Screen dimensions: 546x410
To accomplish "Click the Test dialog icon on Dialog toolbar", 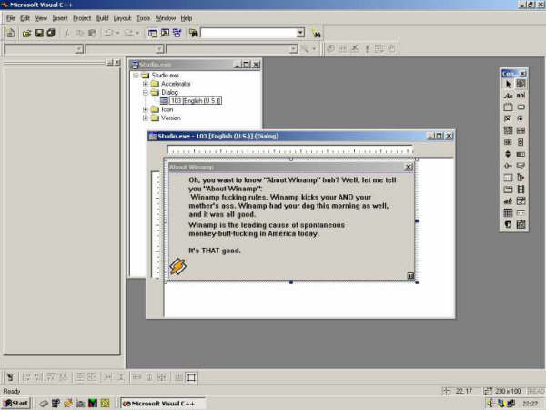I will pos(10,377).
